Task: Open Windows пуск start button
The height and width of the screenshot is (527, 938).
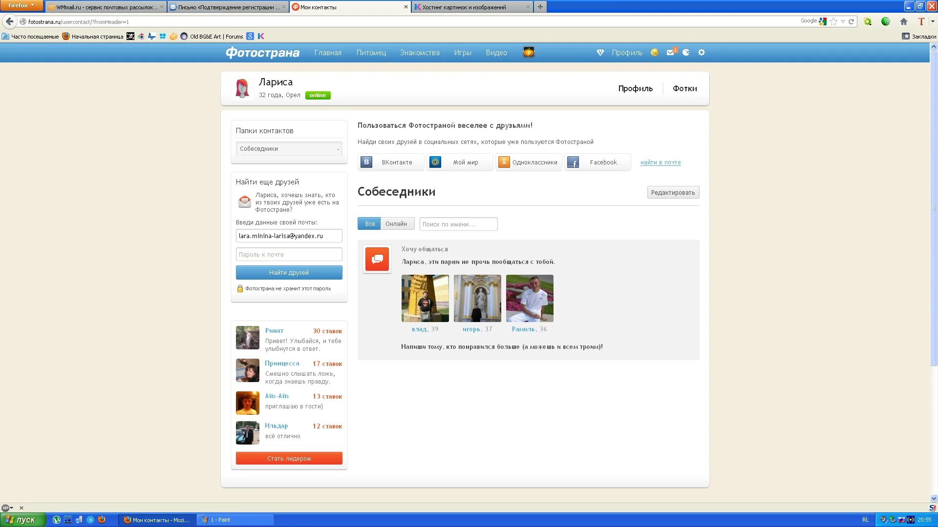Action: click(x=23, y=520)
